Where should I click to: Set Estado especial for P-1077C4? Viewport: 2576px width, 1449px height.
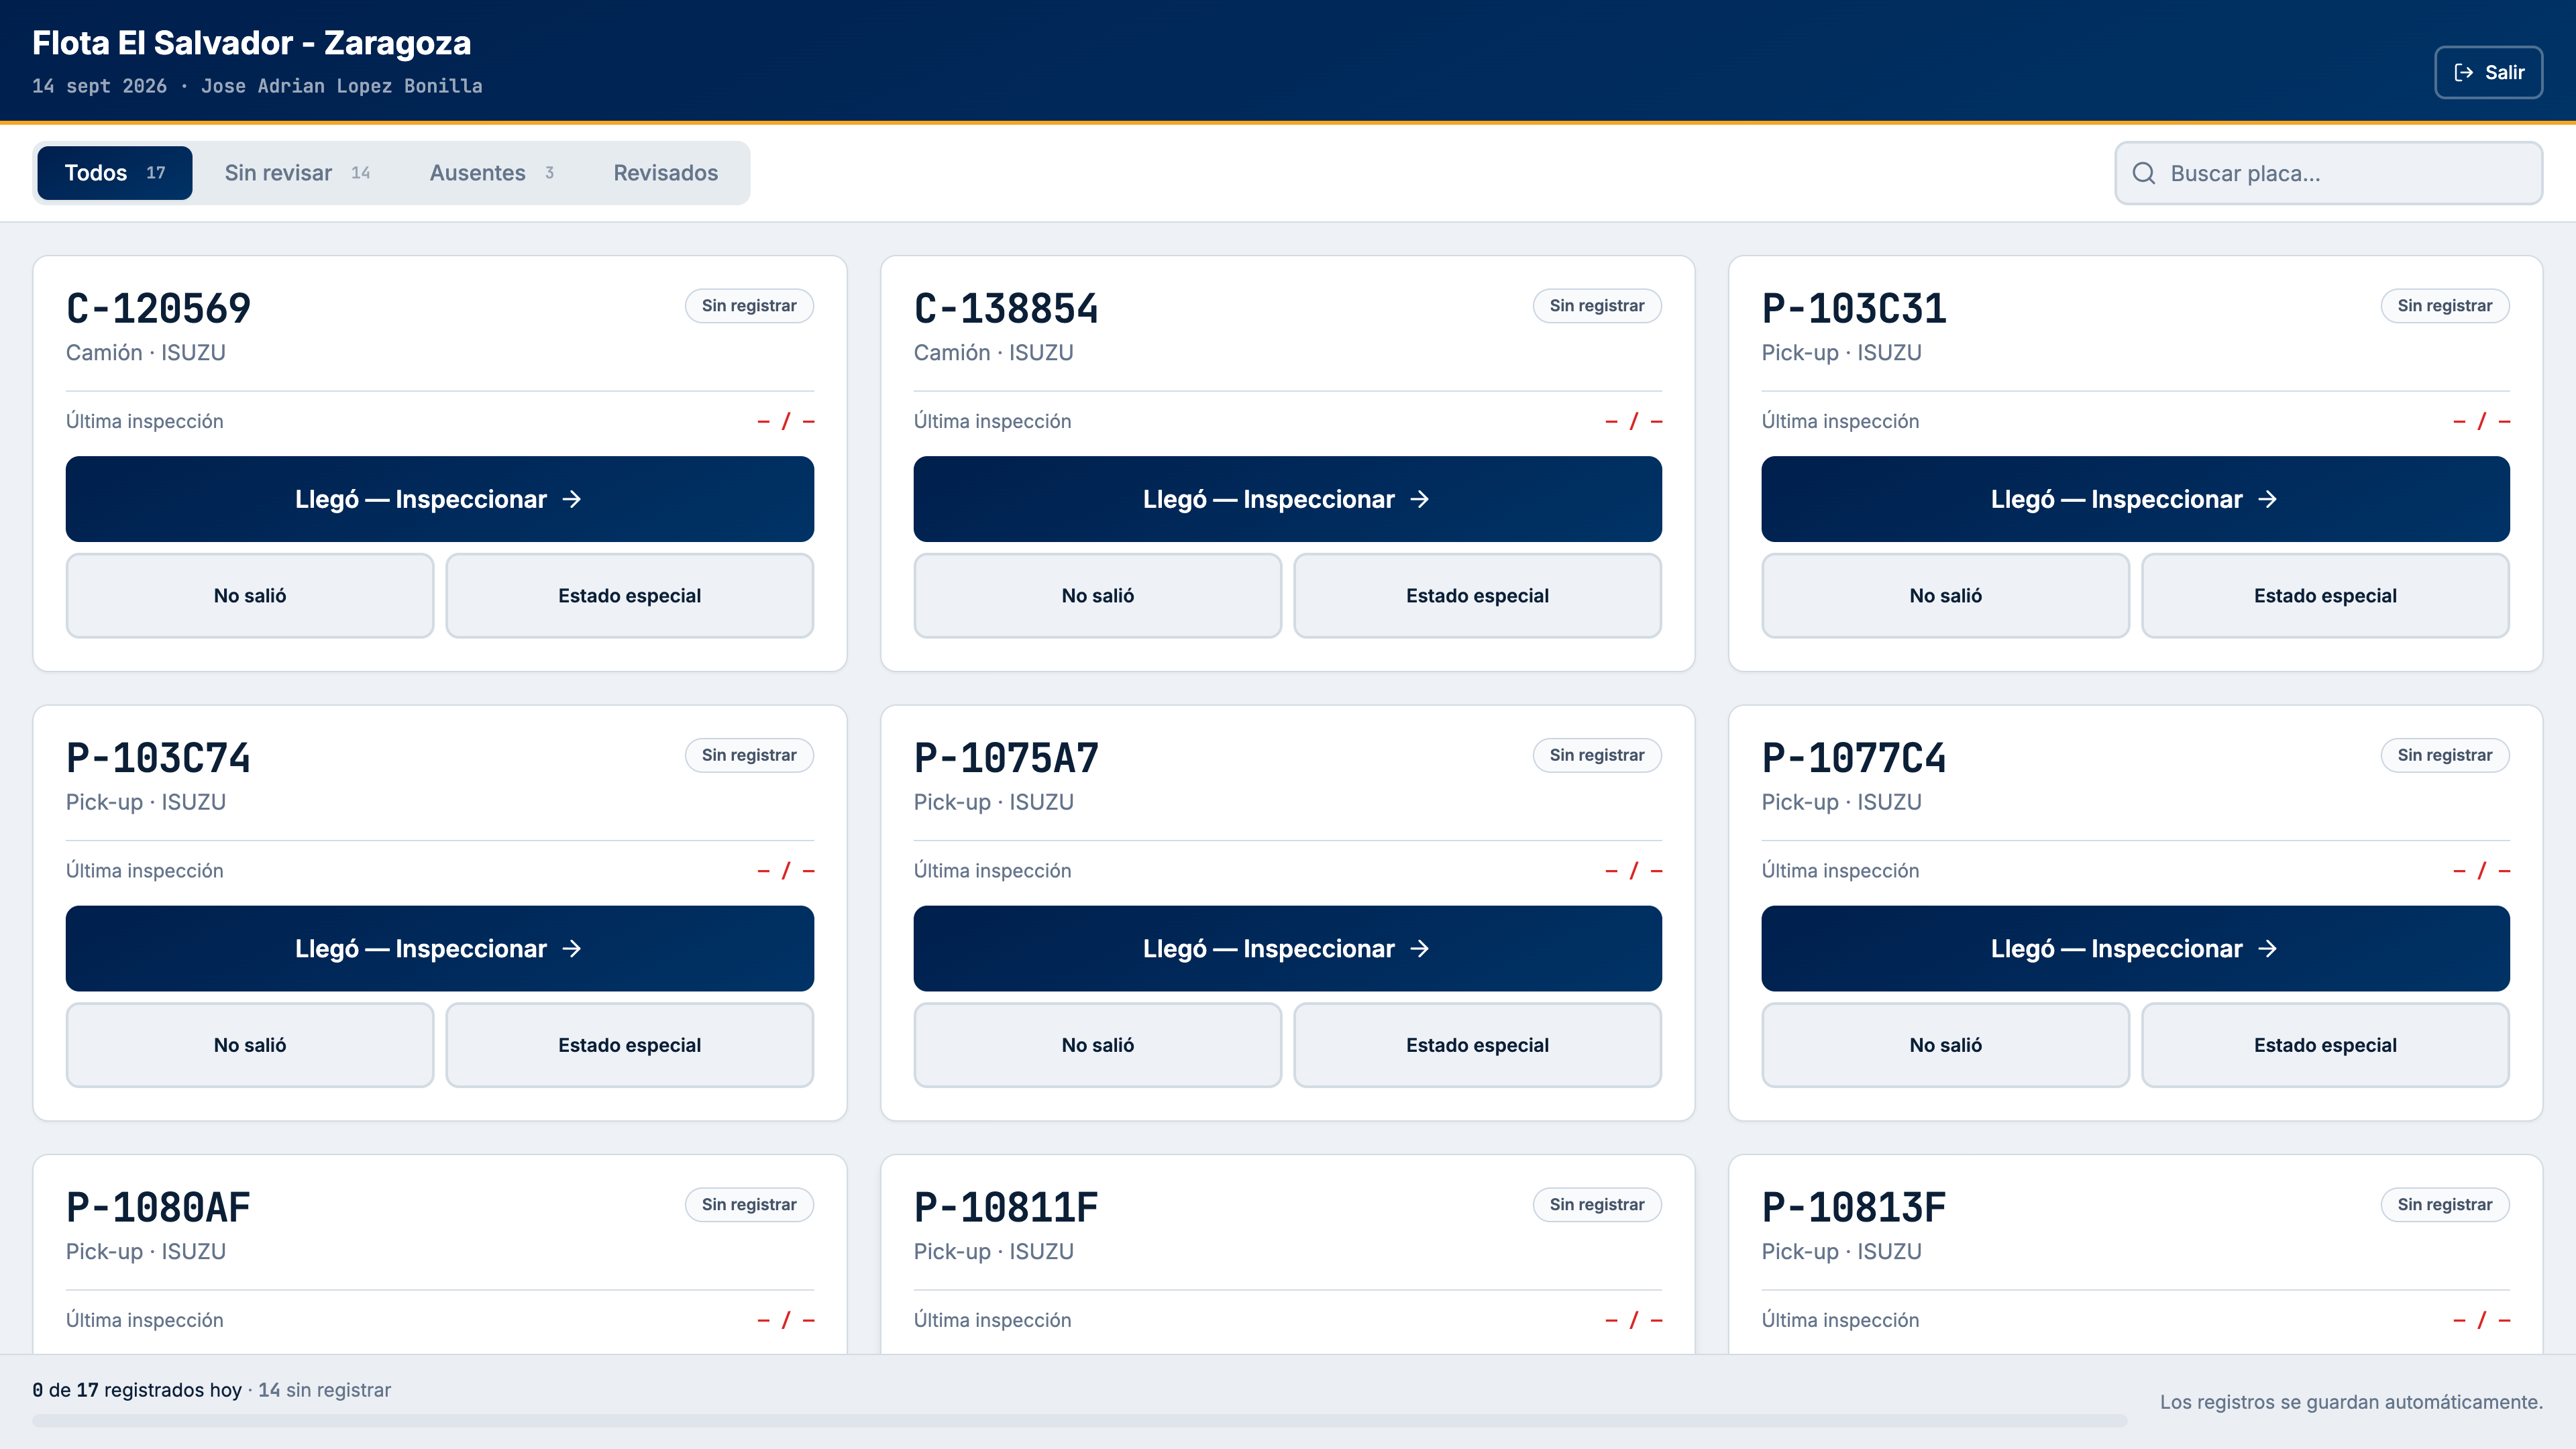coord(2326,1044)
